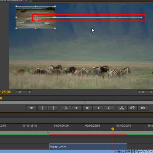Click the bottom-middle handle of picture-in-picture clip
Viewport: 153px width, 153px height.
coord(35,28)
